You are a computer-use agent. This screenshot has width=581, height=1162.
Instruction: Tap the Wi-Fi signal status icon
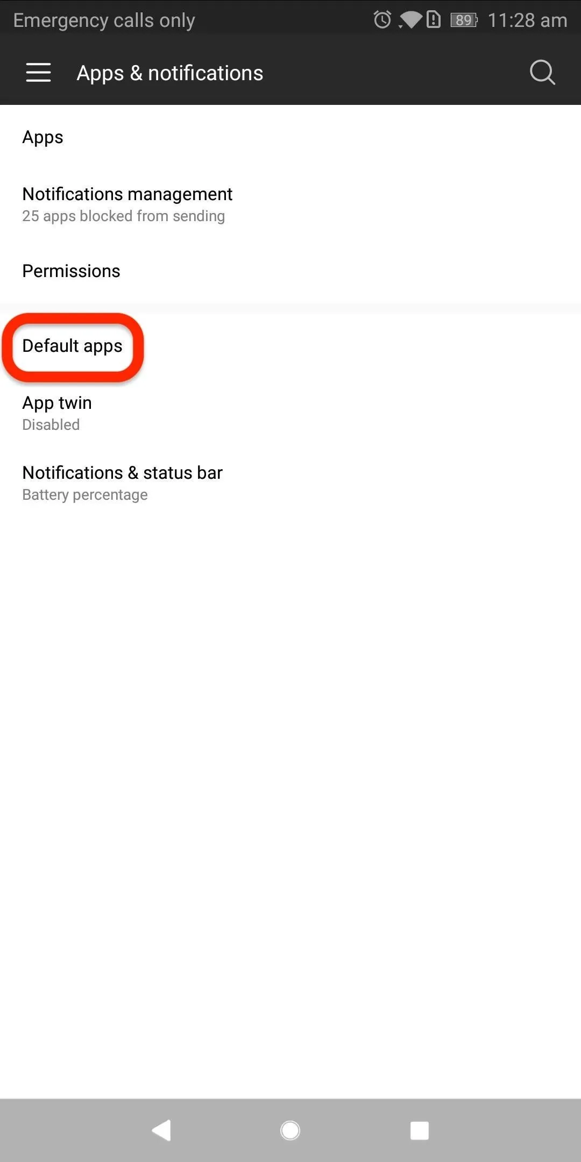(410, 20)
